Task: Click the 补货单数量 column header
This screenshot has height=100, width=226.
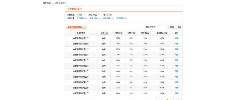Action: (118, 33)
